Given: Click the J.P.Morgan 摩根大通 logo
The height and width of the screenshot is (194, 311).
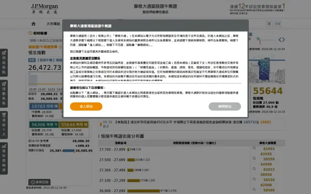Looking at the screenshot, I should point(45,9).
